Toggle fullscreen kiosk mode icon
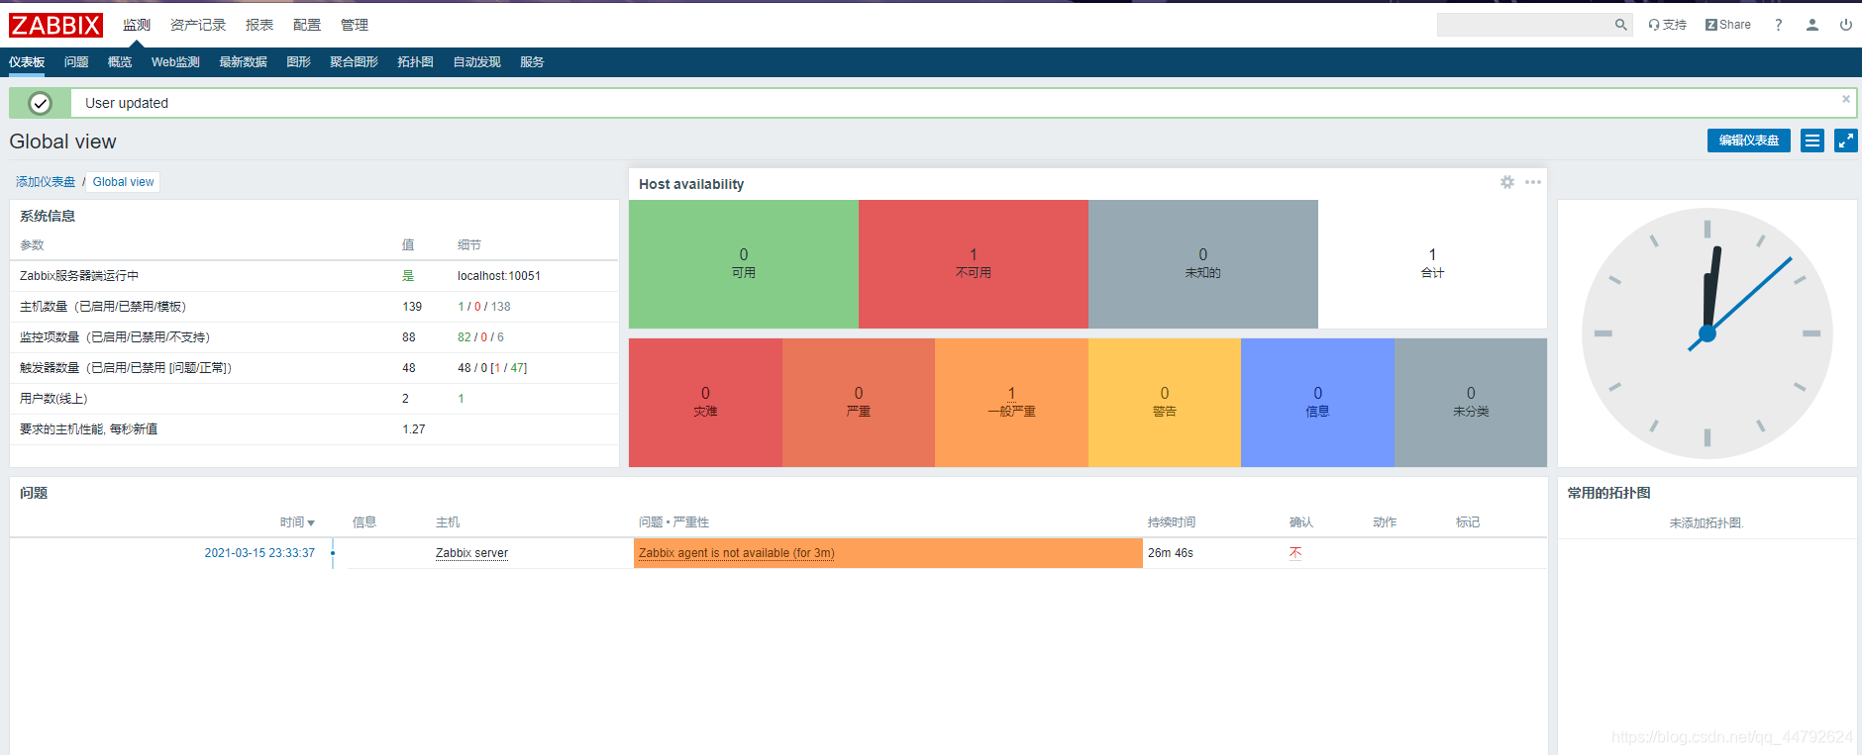 click(1846, 141)
